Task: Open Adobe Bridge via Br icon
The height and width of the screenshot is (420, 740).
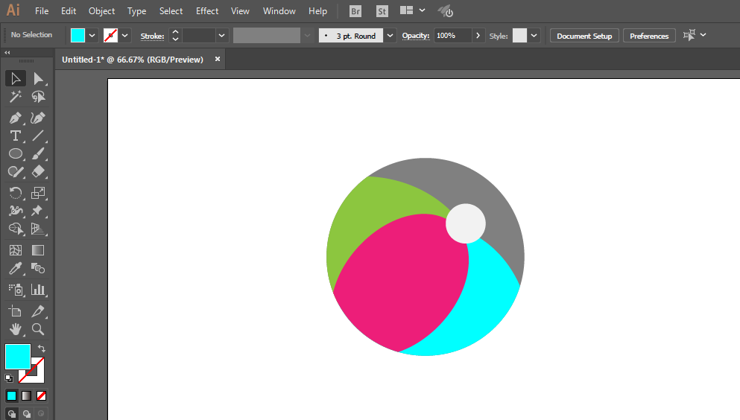Action: tap(355, 11)
